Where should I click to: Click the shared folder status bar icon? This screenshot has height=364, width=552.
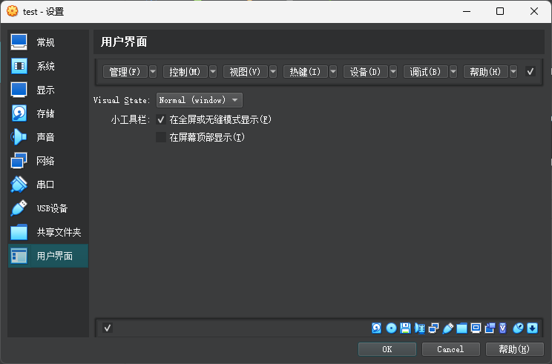[x=461, y=328]
